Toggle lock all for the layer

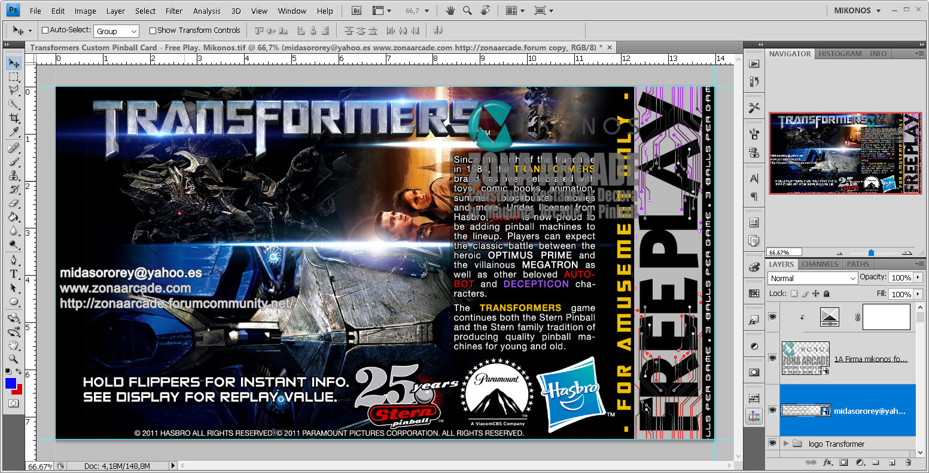[826, 294]
